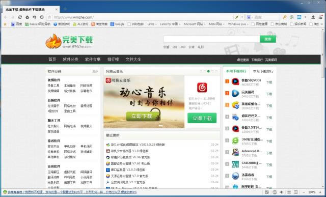Click the split-view icon in status bar

295,192
